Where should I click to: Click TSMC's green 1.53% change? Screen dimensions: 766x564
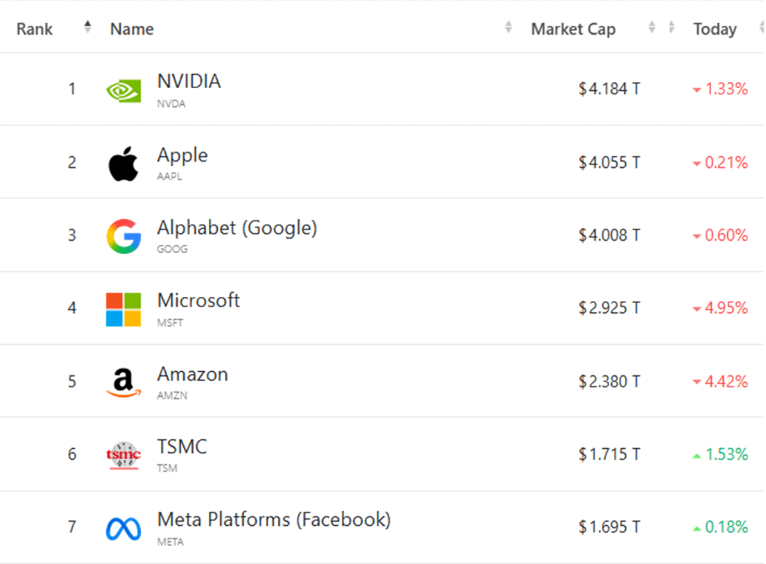726,455
